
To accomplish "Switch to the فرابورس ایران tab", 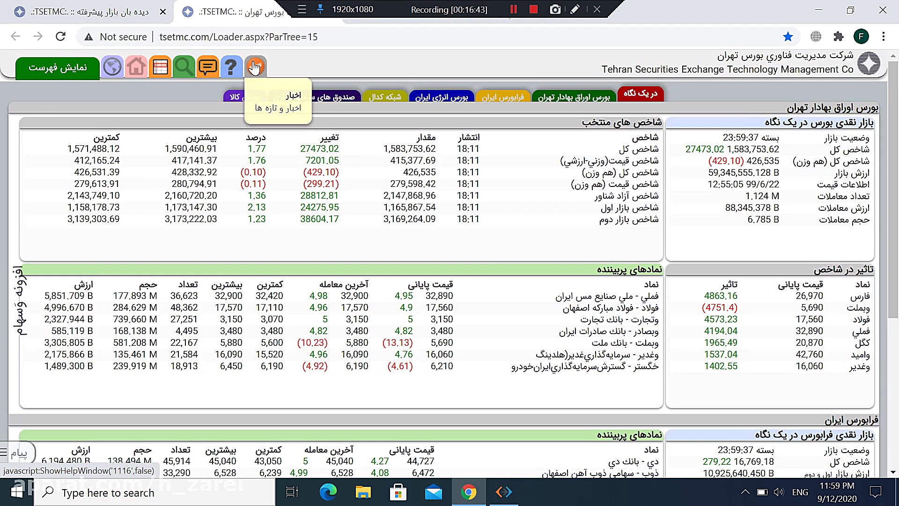I will point(502,97).
